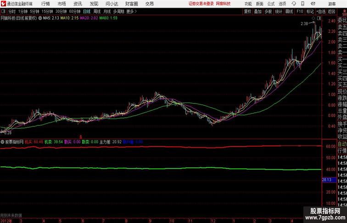The image size is (347, 223).
Task: Click the headset customer service icon
Action: tap(294, 4)
